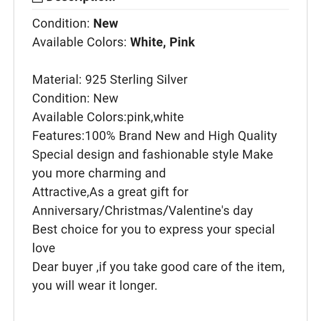
Task: Click the word "Quality" in Features line
Action: (257, 136)
